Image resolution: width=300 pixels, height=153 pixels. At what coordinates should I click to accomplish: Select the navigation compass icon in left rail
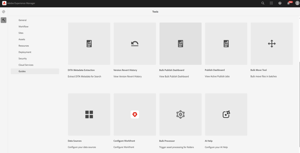(4, 12)
